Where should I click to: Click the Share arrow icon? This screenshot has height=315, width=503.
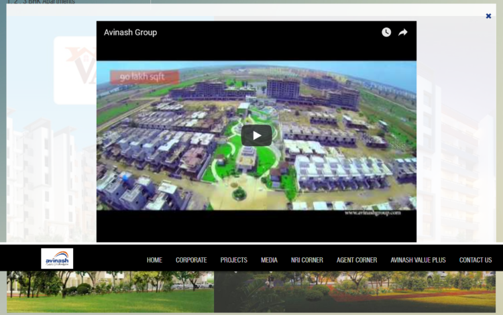tap(403, 32)
